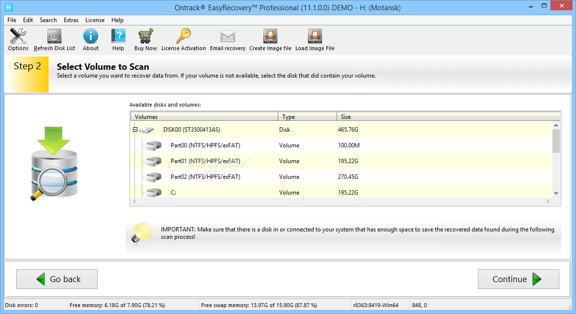The height and width of the screenshot is (314, 576).
Task: Sort by the Volumes column header
Action: (x=204, y=116)
